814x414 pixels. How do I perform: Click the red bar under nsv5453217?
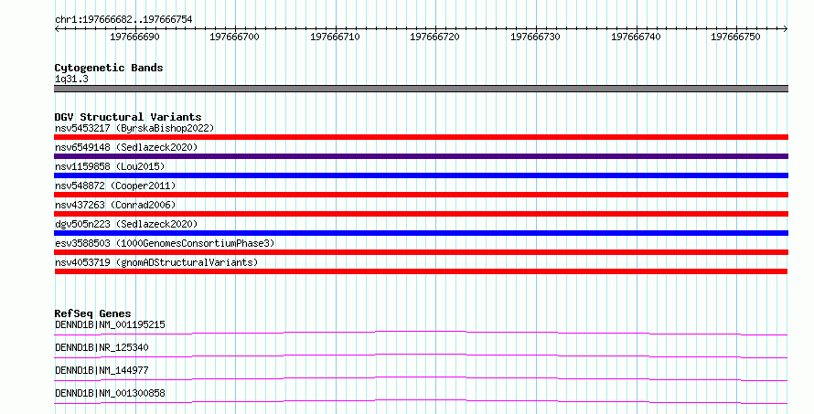point(421,137)
